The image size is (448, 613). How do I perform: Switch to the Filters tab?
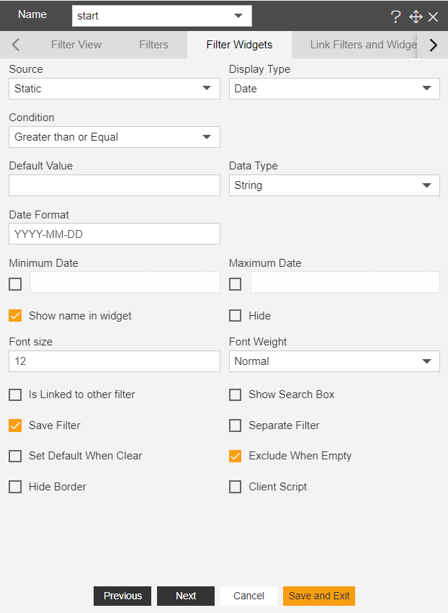point(154,45)
